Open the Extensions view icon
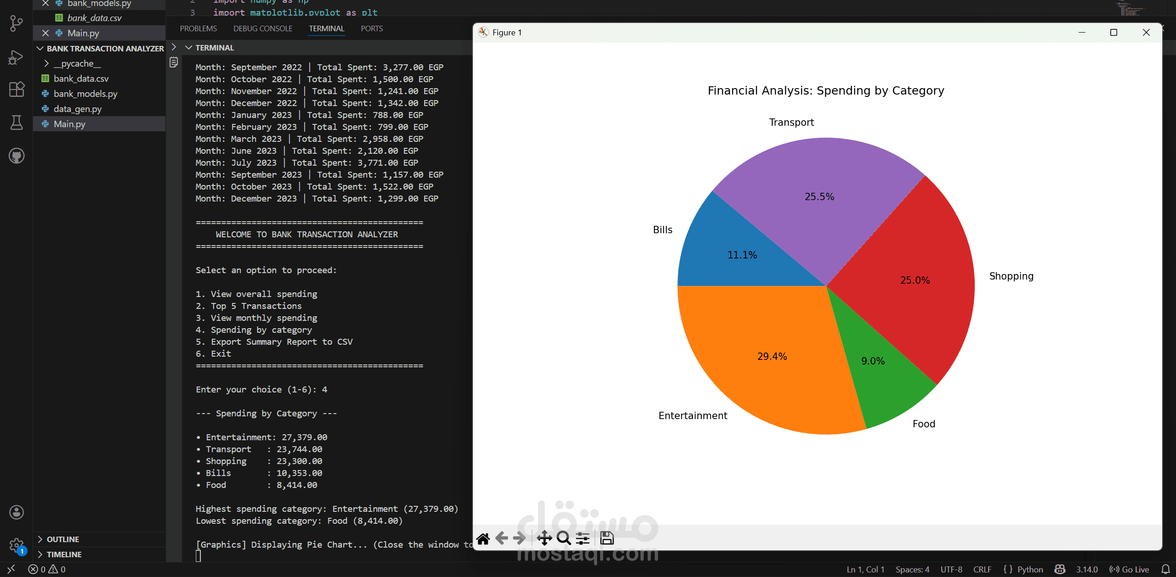 click(x=17, y=89)
